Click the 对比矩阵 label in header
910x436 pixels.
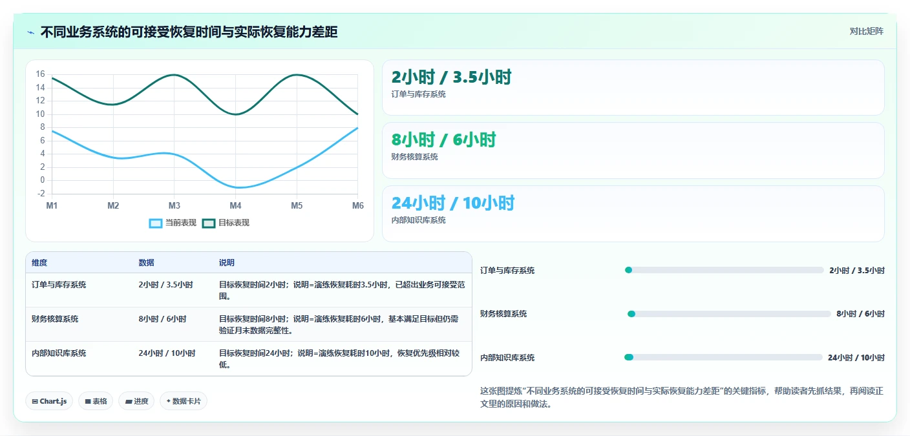866,31
